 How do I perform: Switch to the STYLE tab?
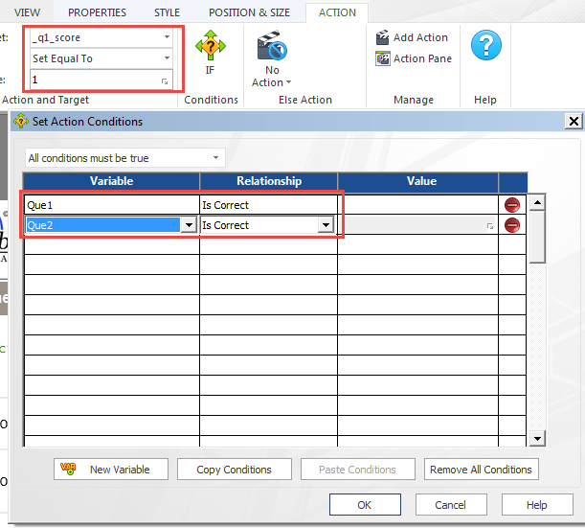point(167,12)
